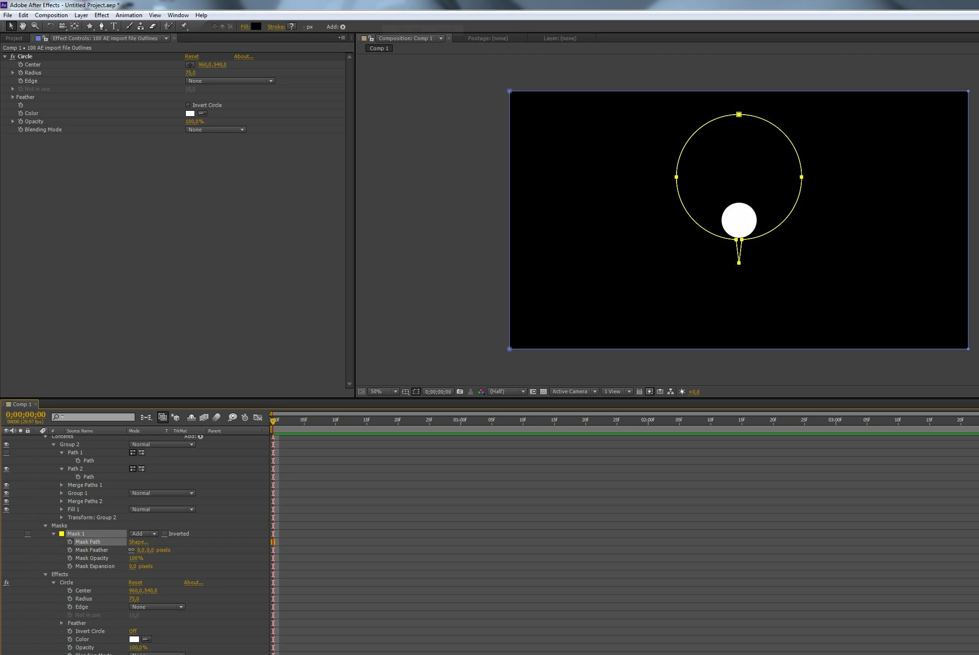Select the Hand tool

coord(22,26)
